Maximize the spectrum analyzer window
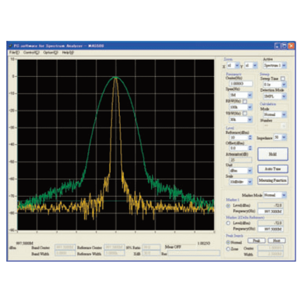This screenshot has height=303, width=303. [284, 46]
